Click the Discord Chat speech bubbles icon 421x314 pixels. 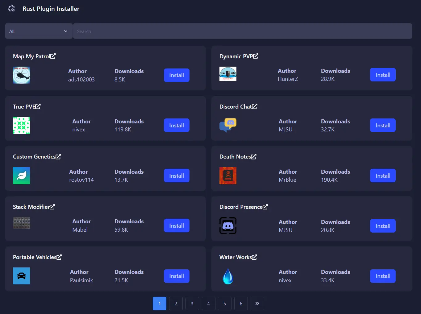[228, 125]
